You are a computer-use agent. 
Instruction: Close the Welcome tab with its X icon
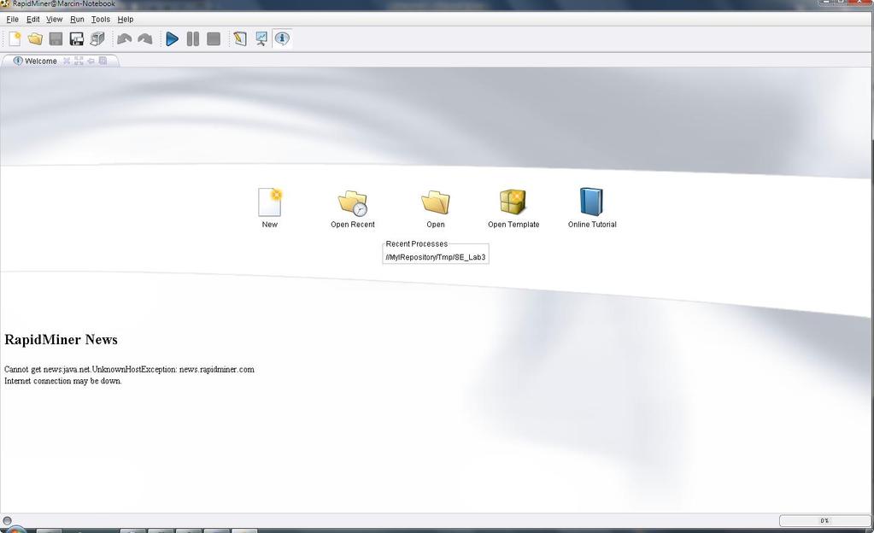(67, 61)
